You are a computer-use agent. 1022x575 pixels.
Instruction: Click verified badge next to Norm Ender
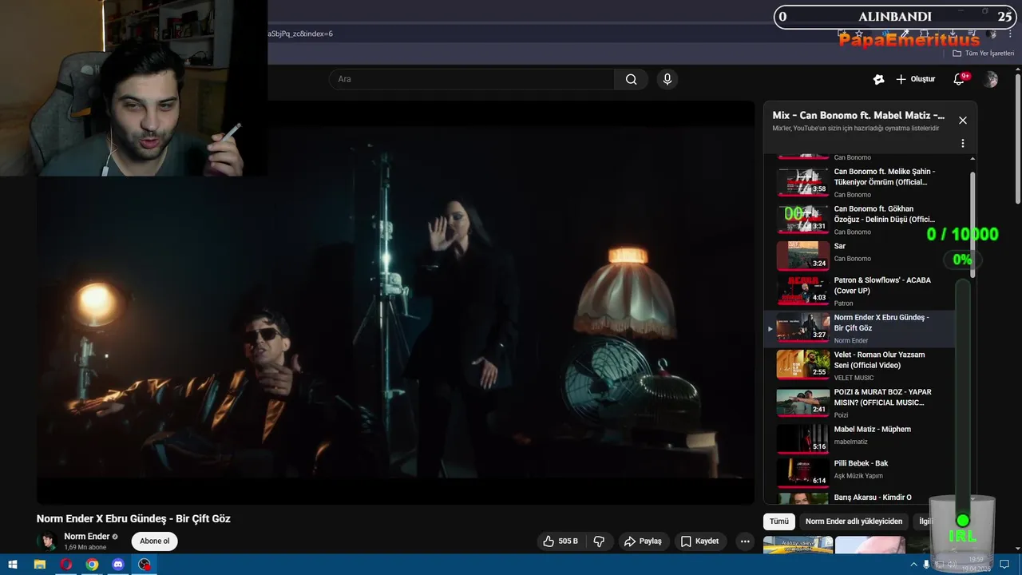click(115, 537)
